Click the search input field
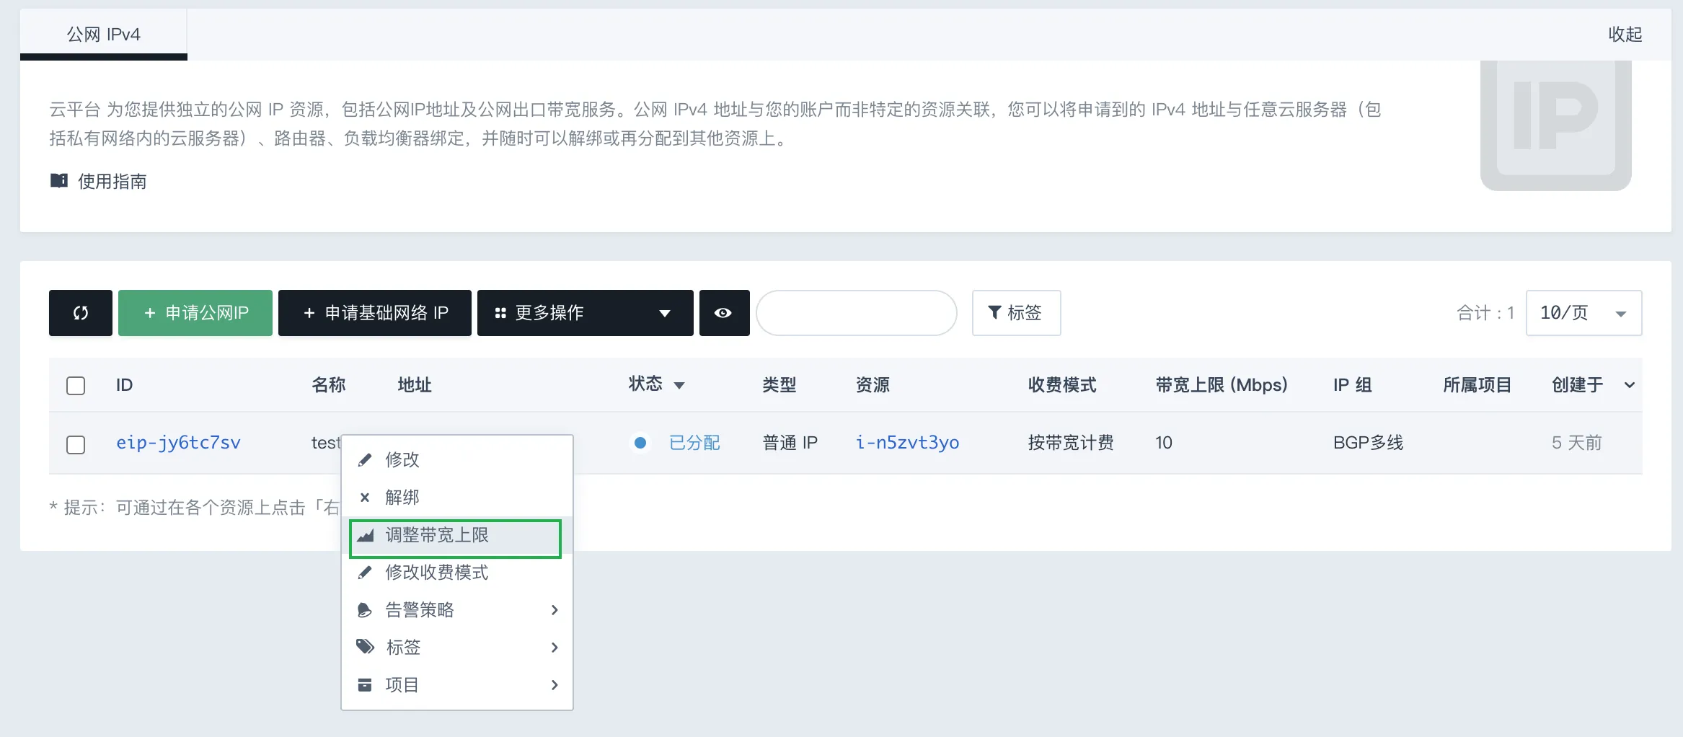This screenshot has height=737, width=1683. [856, 313]
